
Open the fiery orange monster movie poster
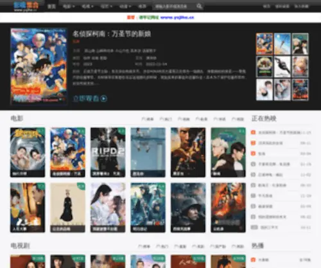click(x=228, y=208)
